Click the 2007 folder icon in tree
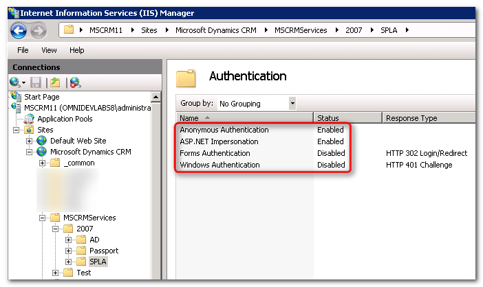483x287 pixels. point(68,229)
